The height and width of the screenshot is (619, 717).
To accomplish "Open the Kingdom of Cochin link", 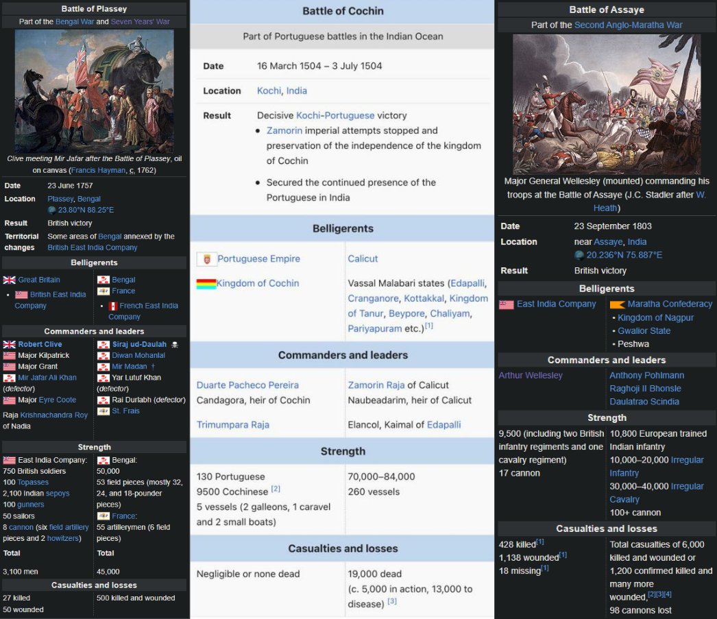I will (x=258, y=283).
